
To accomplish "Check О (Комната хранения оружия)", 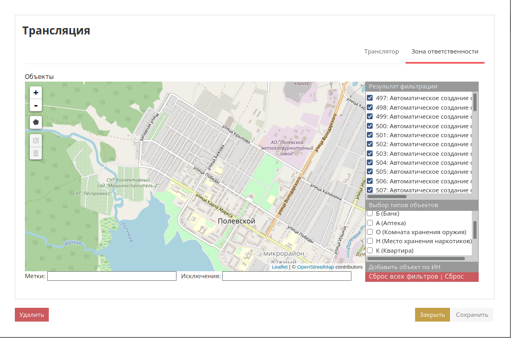I will (370, 232).
